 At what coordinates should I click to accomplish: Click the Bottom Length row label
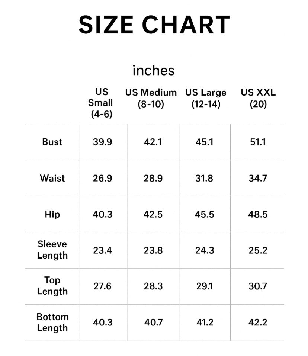(52, 322)
